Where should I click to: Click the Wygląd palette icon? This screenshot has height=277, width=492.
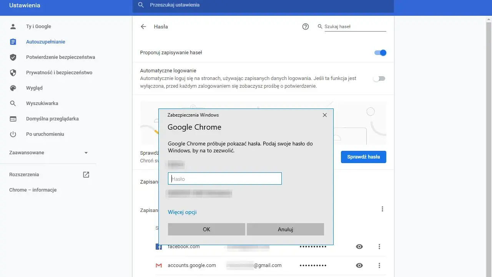(13, 88)
